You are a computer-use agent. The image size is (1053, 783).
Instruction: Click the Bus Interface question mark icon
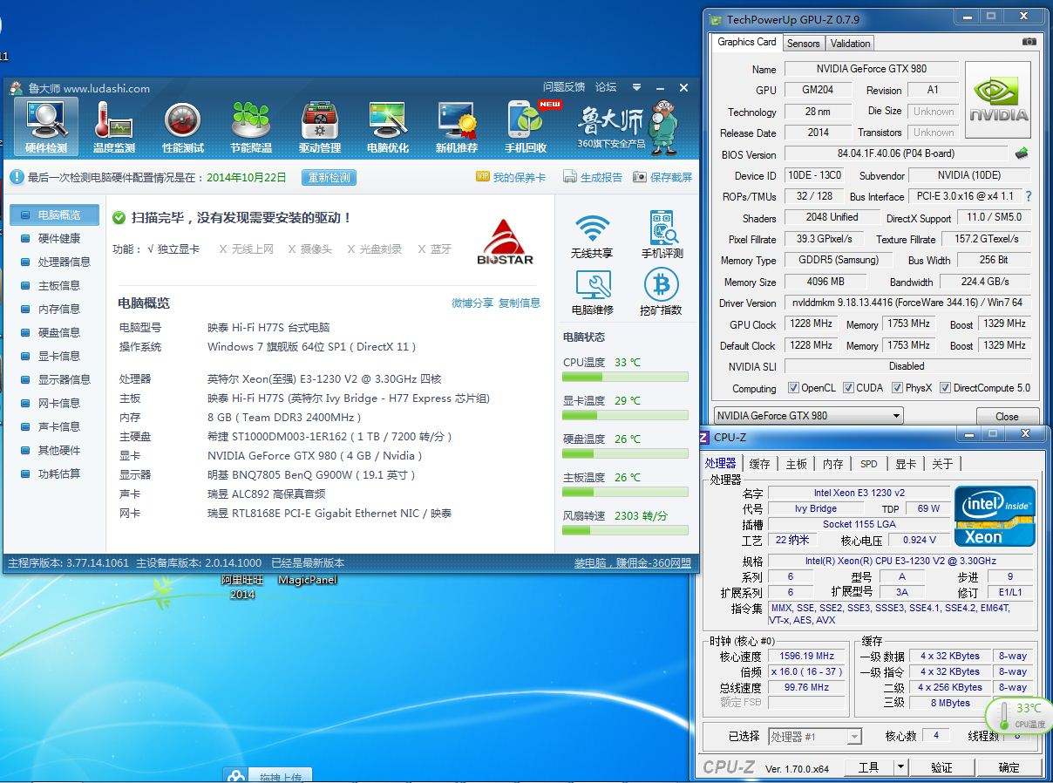pos(1028,196)
